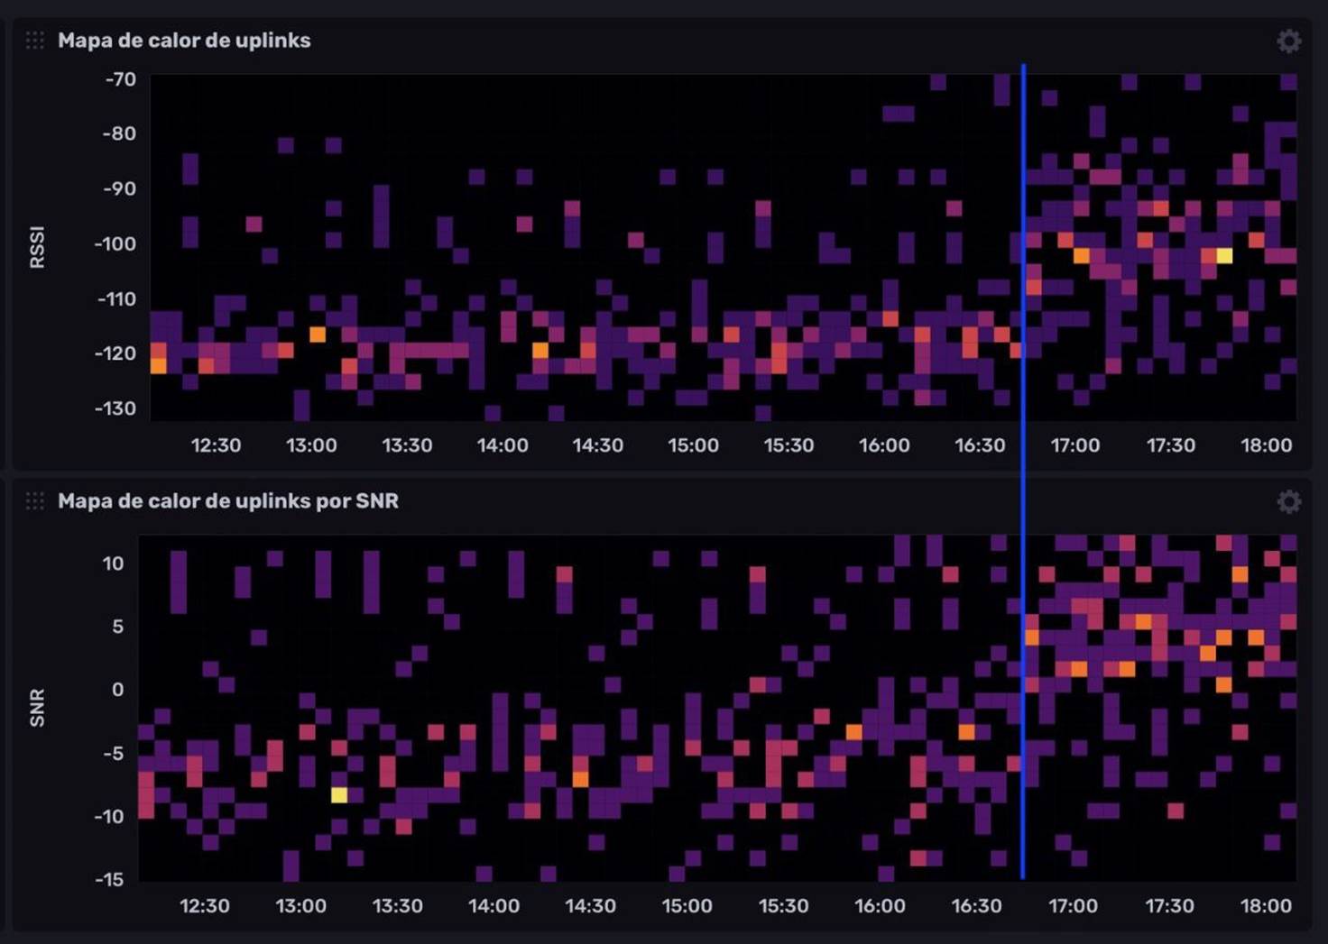
Task: Click 14:00 label on SNR chart time axis
Action: (x=493, y=906)
